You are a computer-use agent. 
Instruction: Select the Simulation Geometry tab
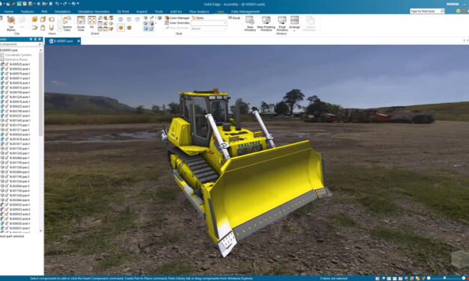[94, 11]
